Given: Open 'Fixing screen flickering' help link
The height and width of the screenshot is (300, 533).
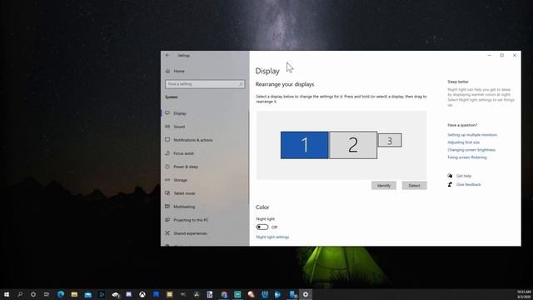Looking at the screenshot, I should click(467, 157).
